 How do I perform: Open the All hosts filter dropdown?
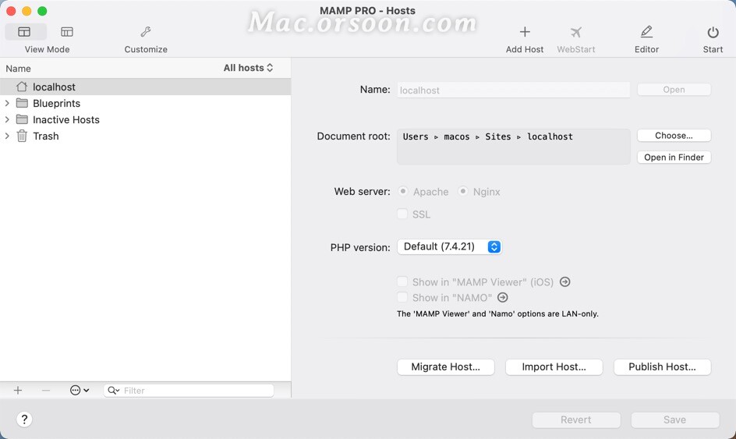[x=248, y=68]
